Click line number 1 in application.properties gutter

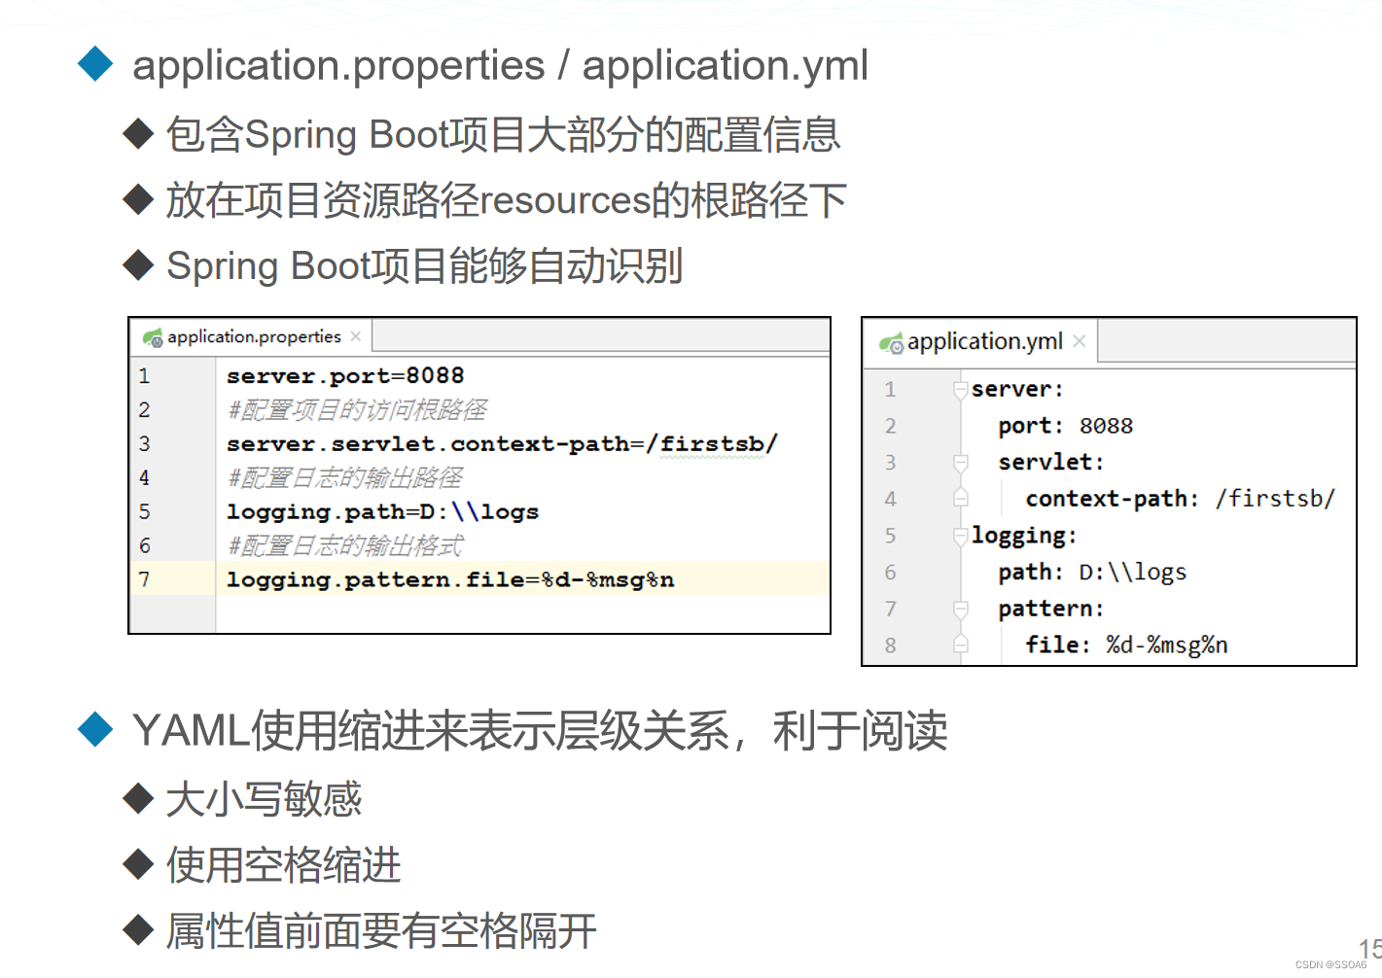click(144, 376)
